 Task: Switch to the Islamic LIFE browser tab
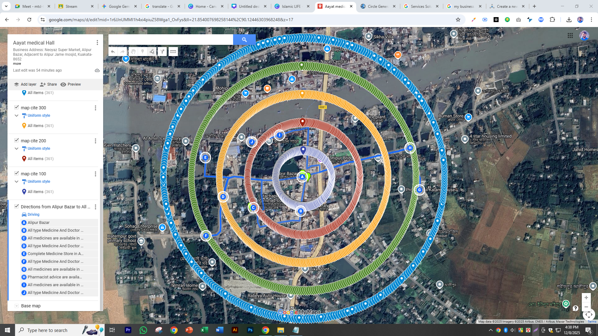(291, 6)
